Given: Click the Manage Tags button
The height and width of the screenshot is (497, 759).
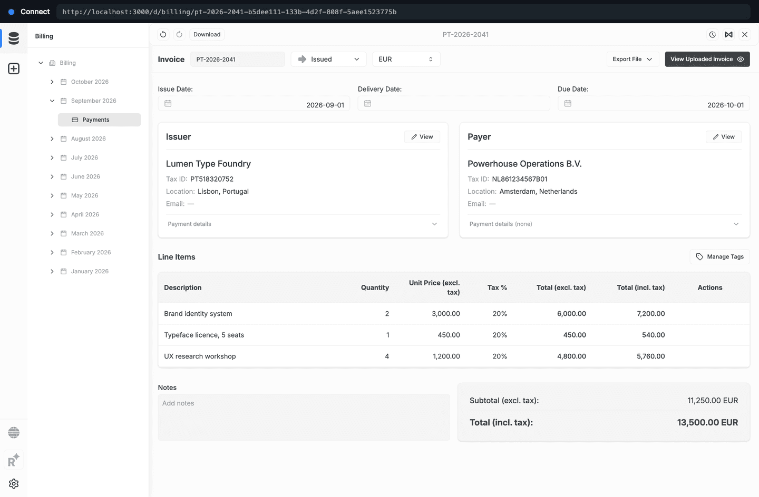Looking at the screenshot, I should coord(719,257).
